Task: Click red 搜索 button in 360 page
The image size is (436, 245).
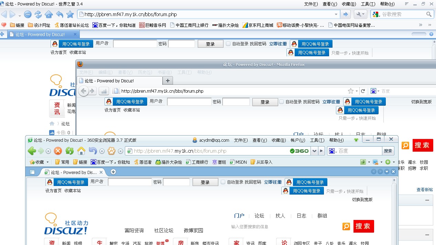Action: pyautogui.click(x=363, y=226)
